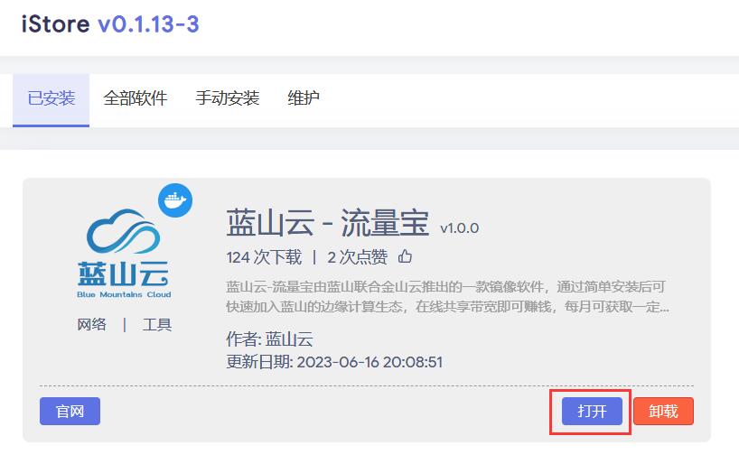The image size is (739, 464).
Task: Click the 更新日期 2023-06-16 20:08:51 line
Action: click(334, 362)
